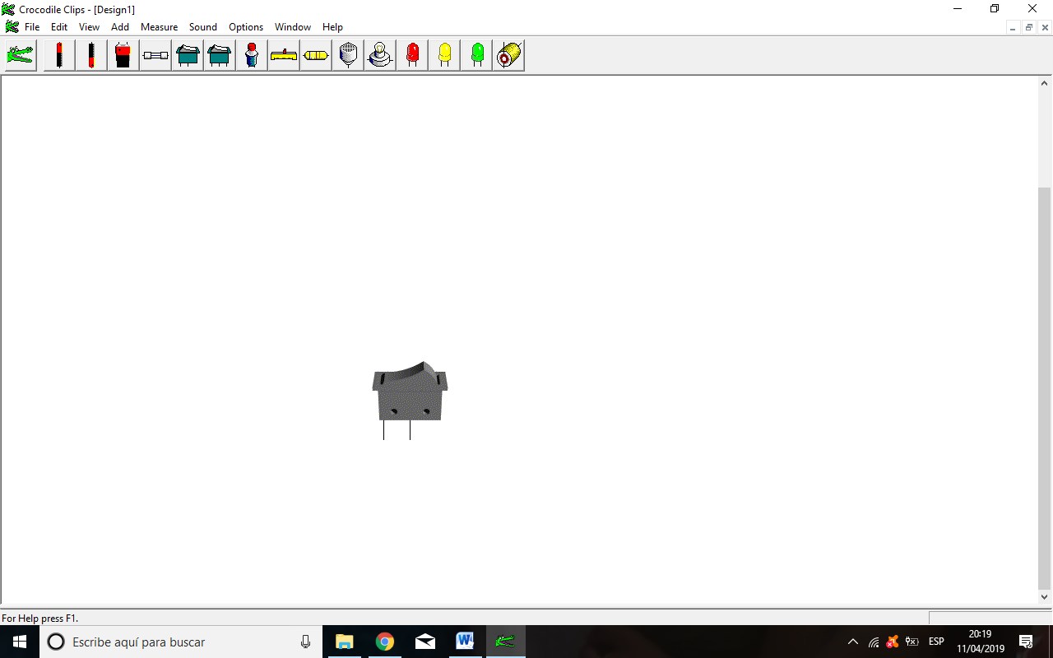Open Google Chrome from the taskbar
Screen dimensions: 1053x658
pos(384,642)
